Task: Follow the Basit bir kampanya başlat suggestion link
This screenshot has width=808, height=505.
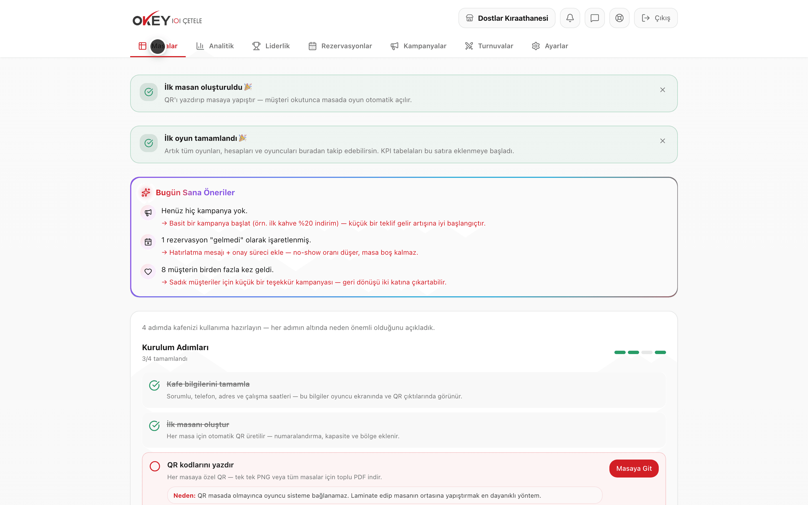Action: point(323,223)
